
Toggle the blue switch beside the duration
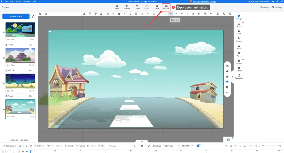(x=199, y=146)
